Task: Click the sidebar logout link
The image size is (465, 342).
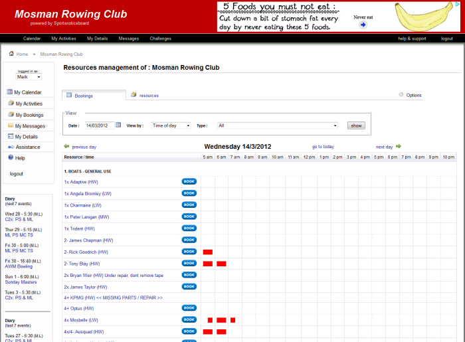Action: pos(17,174)
